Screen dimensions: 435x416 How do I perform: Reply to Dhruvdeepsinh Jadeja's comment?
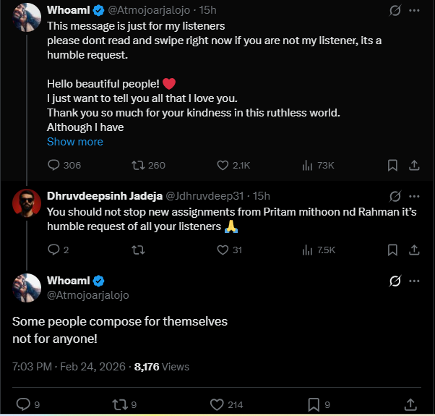[53, 250]
